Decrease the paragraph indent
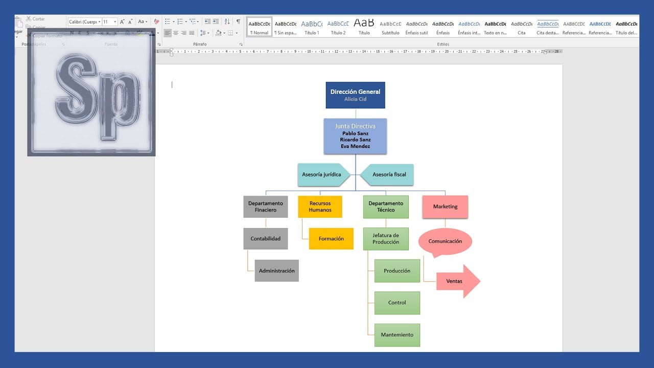The width and height of the screenshot is (654, 368). [207, 21]
